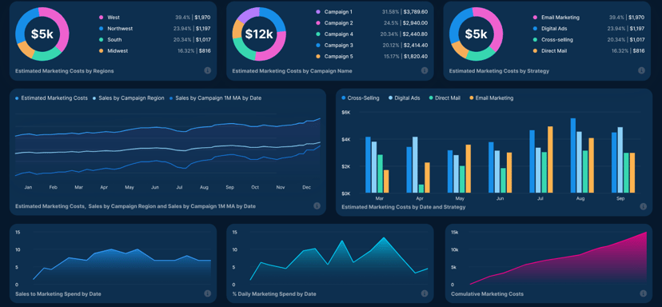Image resolution: width=662 pixels, height=307 pixels.
Task: Toggle the Digital Ads bar chart legend item
Action: [x=405, y=98]
